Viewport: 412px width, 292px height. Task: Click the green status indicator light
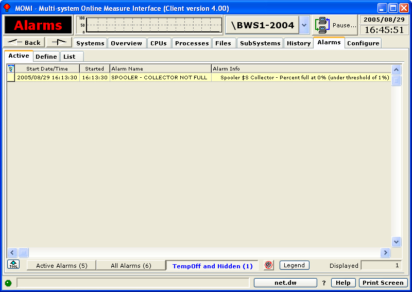click(x=8, y=283)
